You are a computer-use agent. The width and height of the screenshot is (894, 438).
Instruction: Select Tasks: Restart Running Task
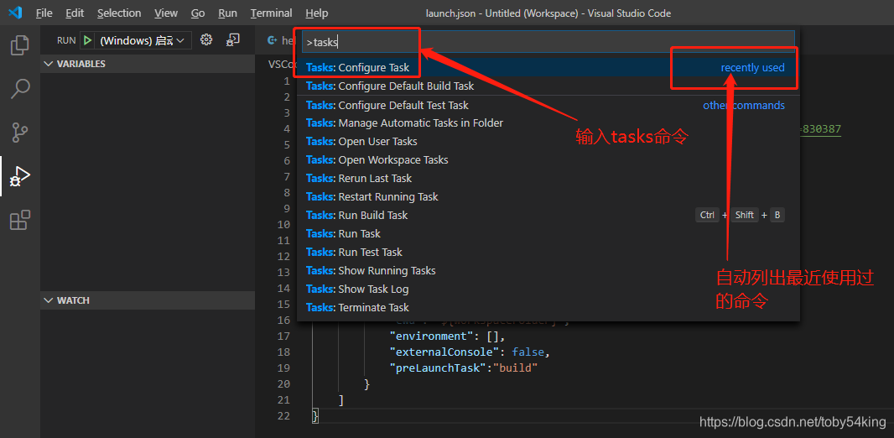point(548,196)
